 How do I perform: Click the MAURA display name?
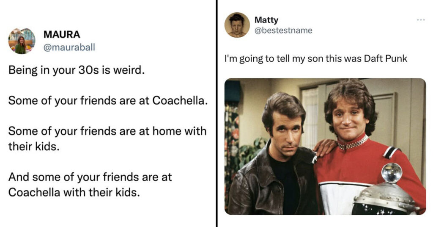pos(62,34)
